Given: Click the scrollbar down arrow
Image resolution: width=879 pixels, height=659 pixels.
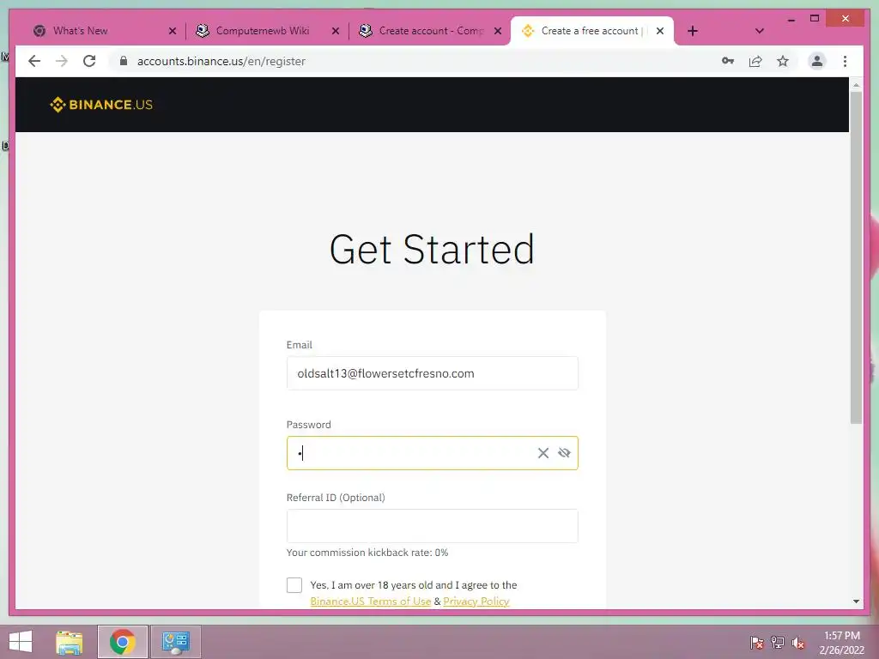Looking at the screenshot, I should (x=856, y=602).
